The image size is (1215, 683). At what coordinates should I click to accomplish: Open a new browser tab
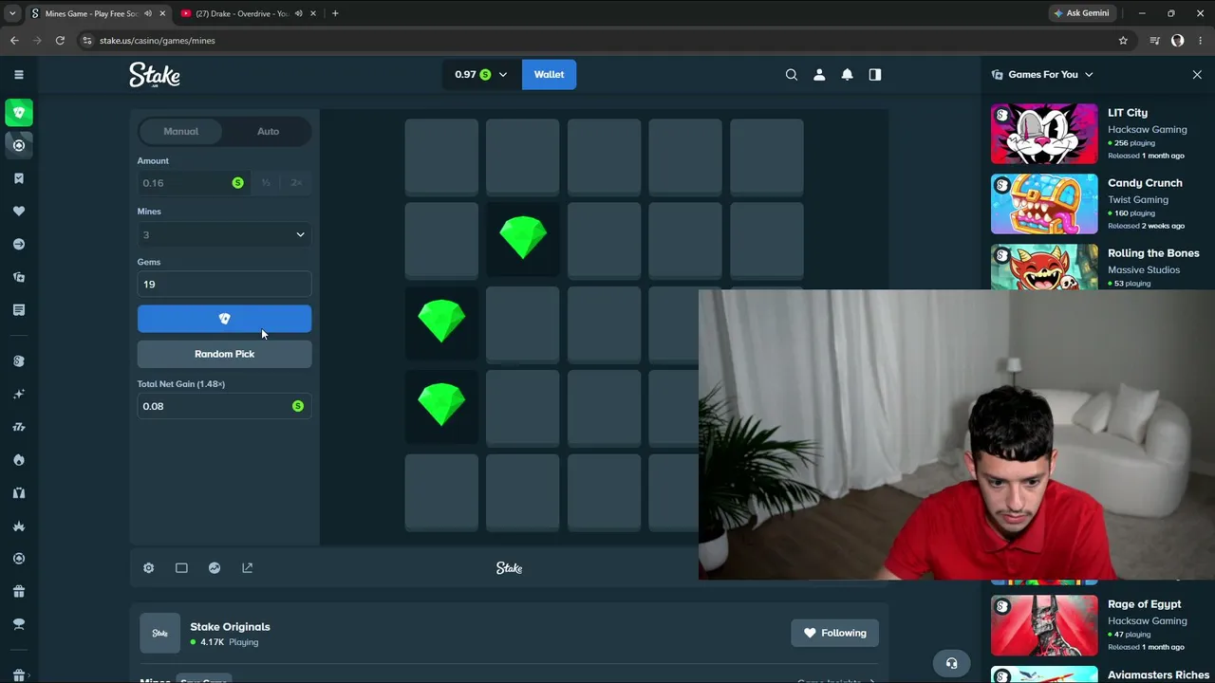pyautogui.click(x=335, y=13)
